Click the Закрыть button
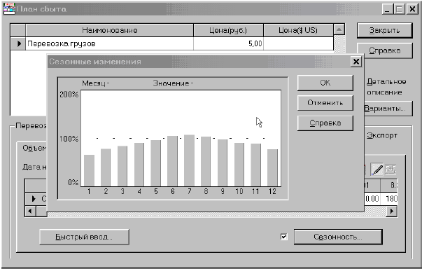422x269 pixels. pyautogui.click(x=385, y=30)
